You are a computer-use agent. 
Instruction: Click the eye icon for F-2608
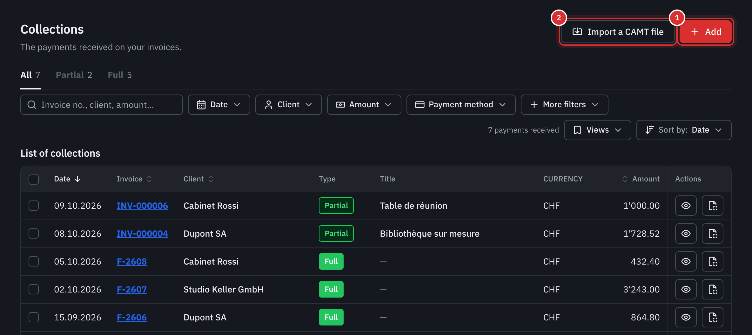686,261
